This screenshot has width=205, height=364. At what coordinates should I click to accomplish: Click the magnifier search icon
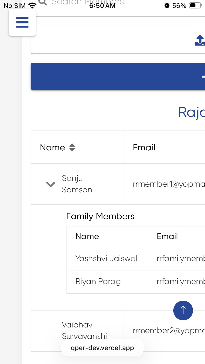43,2
